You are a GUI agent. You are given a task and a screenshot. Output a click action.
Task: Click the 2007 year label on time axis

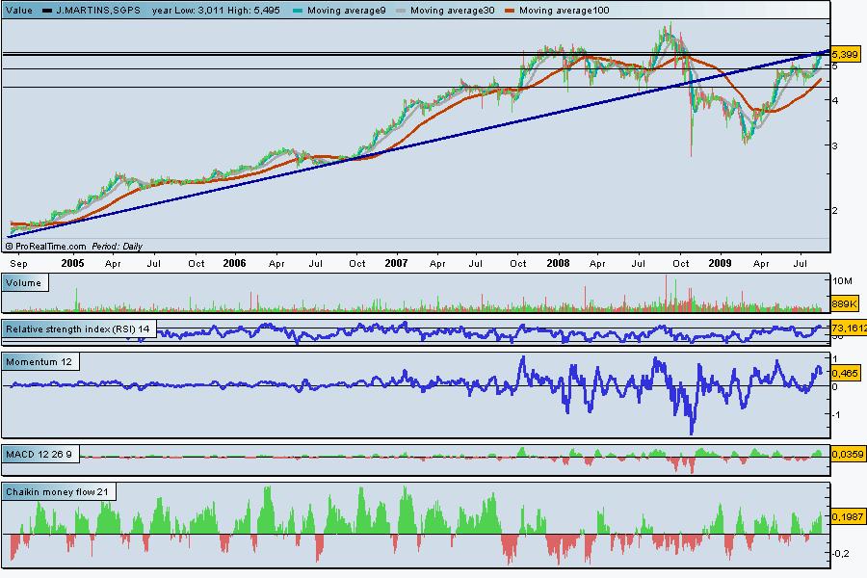coord(396,263)
